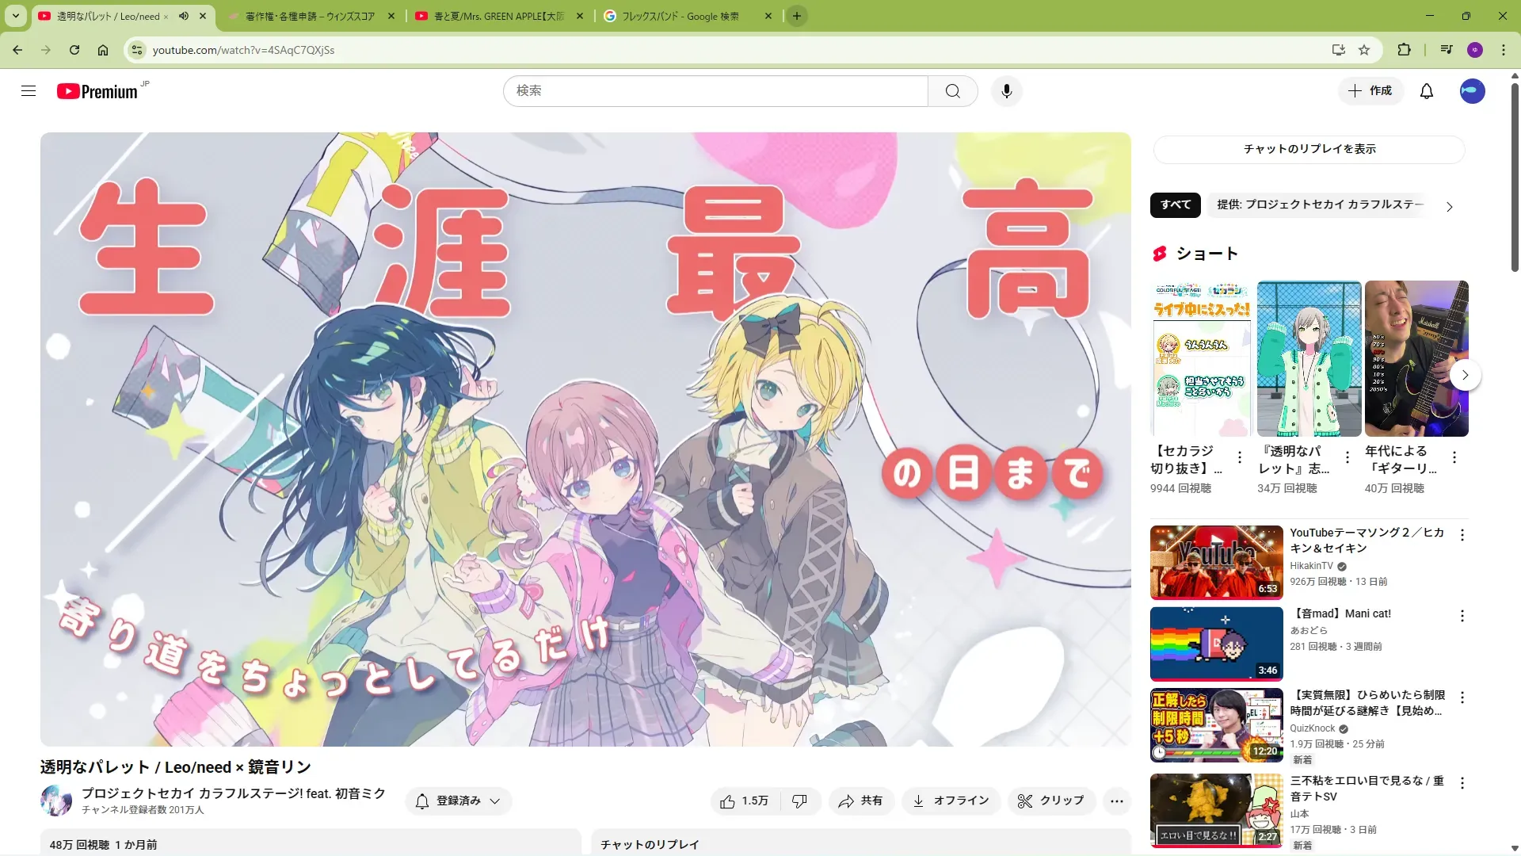
Task: Open the notifications bell
Action: pos(1426,91)
